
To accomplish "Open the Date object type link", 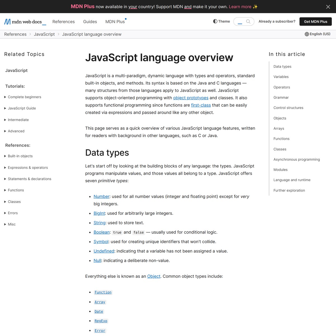I will tap(99, 312).
